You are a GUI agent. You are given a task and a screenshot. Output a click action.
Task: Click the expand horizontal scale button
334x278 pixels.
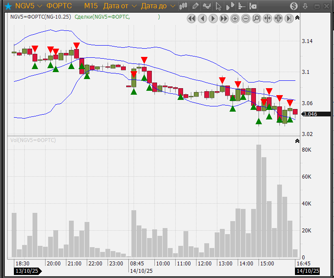[x=278, y=19]
